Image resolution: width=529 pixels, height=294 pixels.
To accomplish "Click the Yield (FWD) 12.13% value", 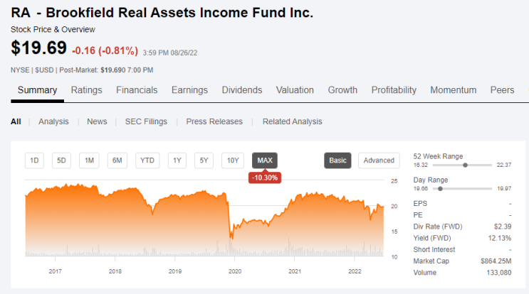I will click(x=500, y=238).
